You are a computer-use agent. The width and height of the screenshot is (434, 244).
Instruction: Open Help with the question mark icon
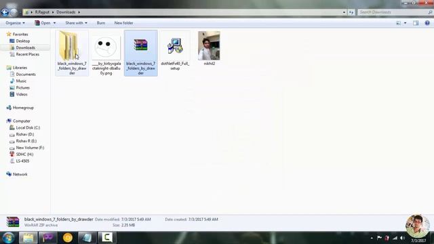pos(427,23)
